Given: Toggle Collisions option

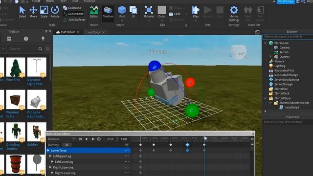Looking at the screenshot, I should coord(72,8).
